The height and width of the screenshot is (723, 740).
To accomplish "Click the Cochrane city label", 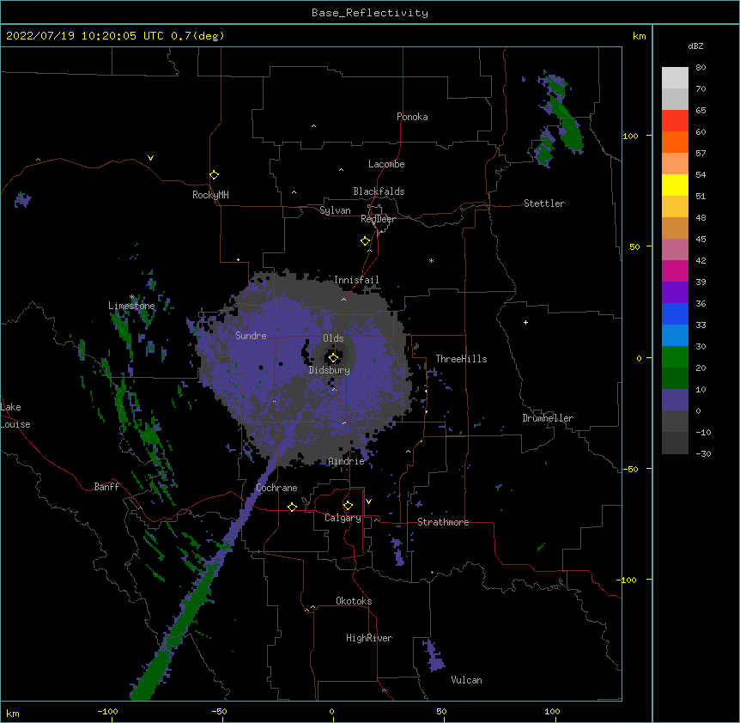I will point(276,488).
